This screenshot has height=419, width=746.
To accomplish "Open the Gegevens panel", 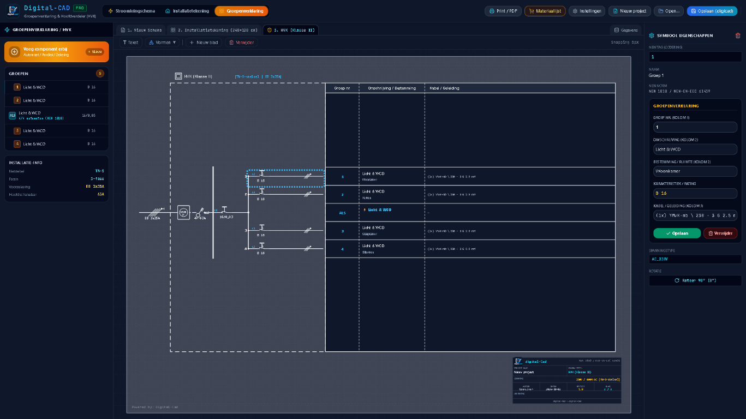I will pos(625,30).
